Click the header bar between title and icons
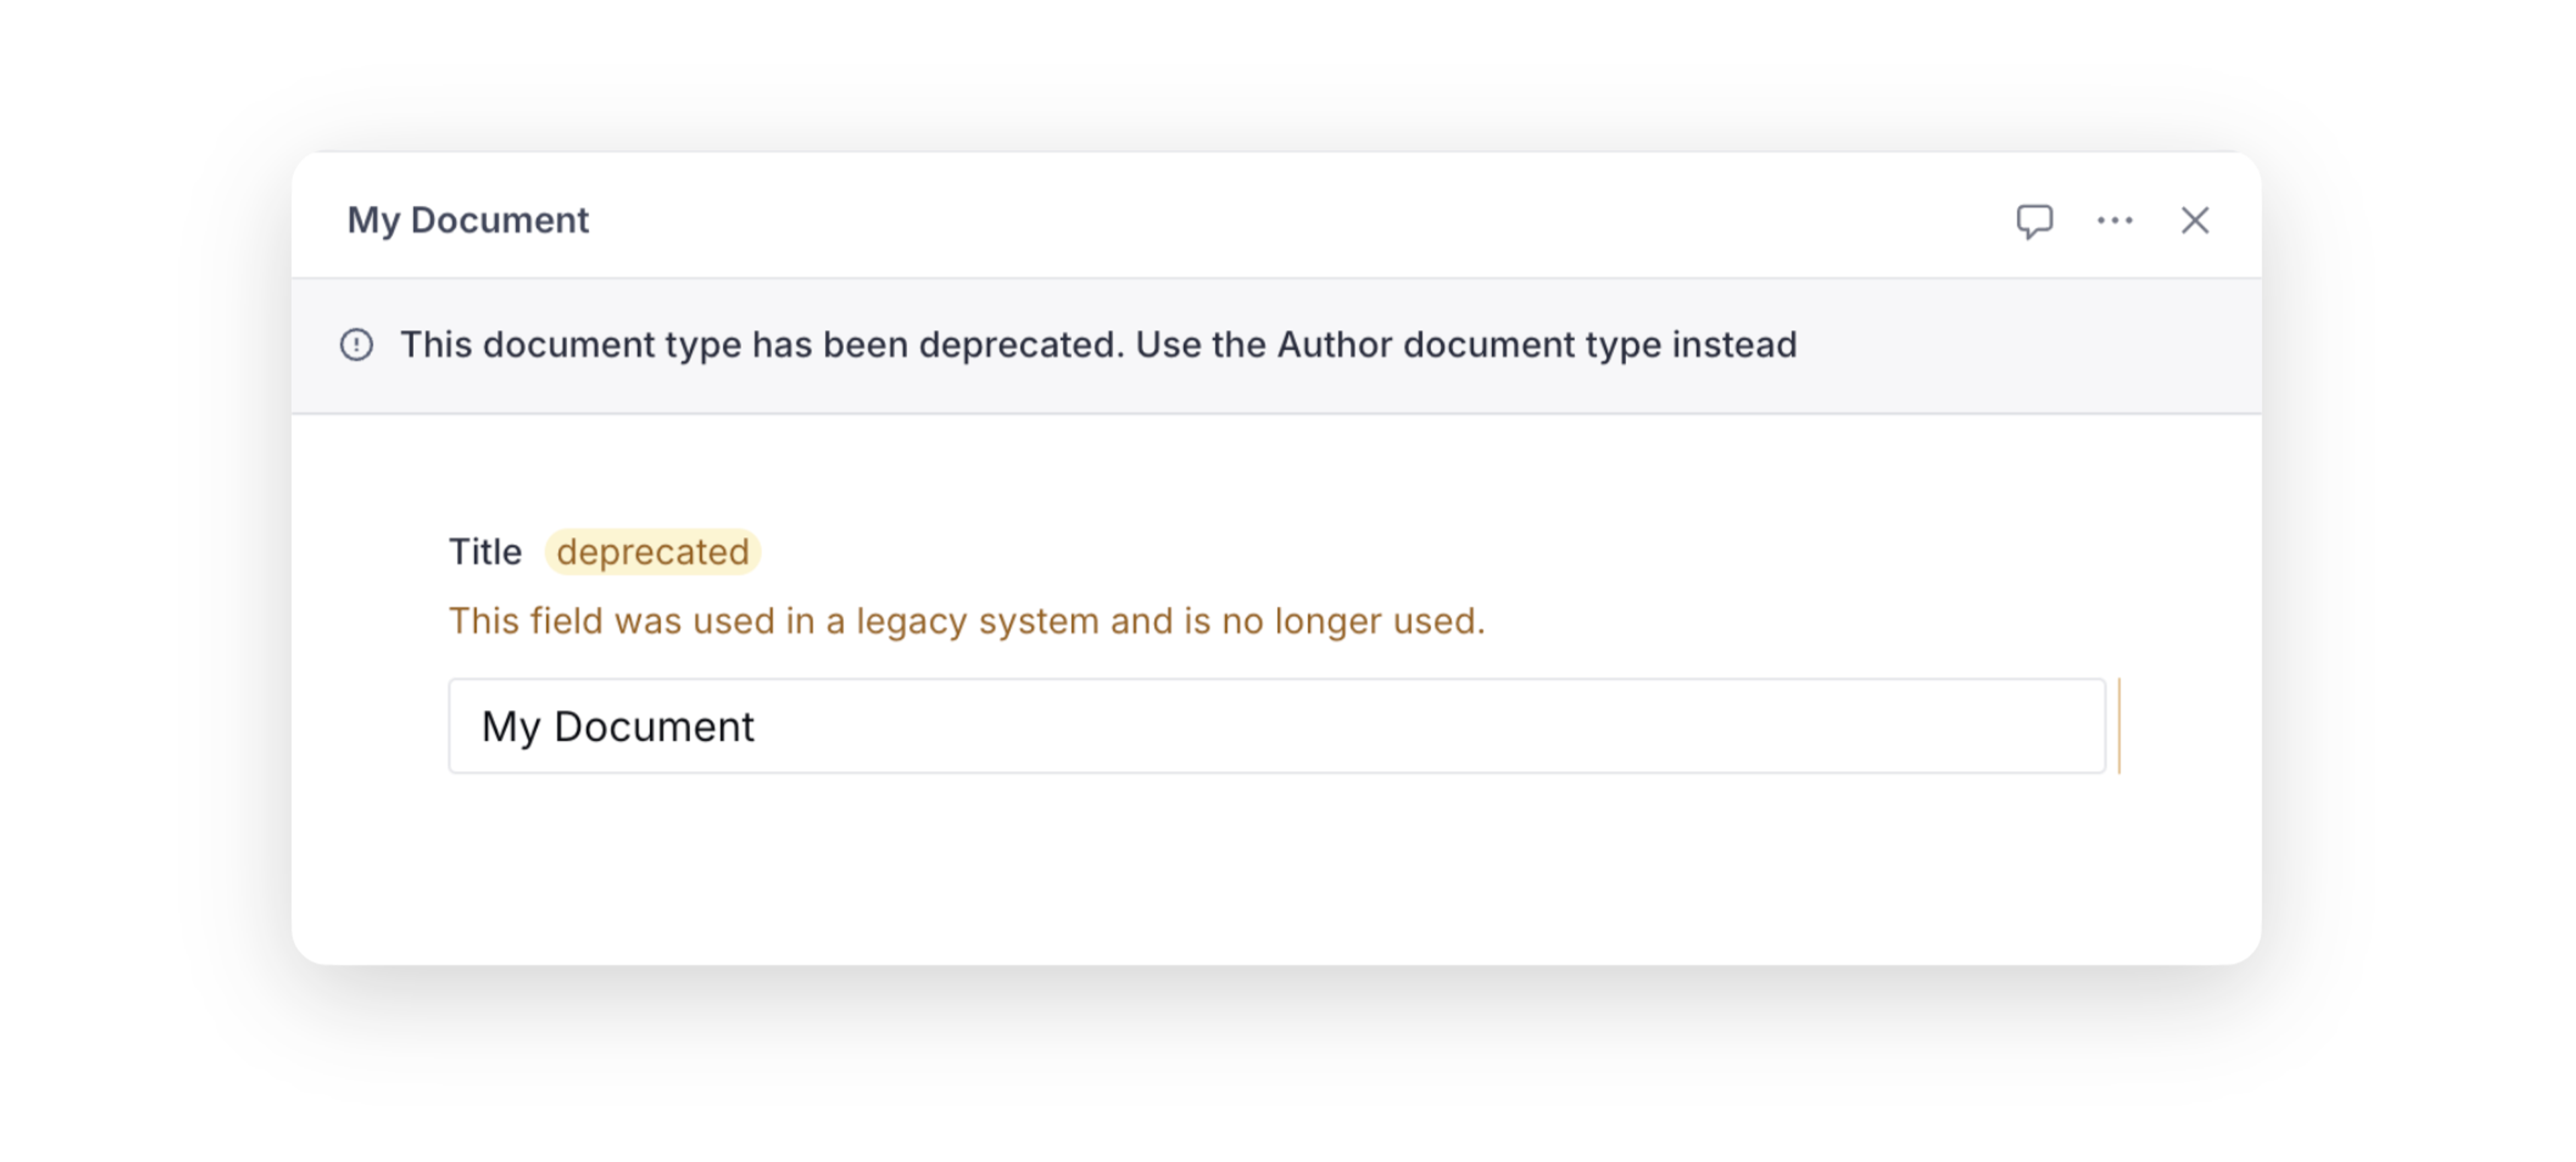 [1300, 221]
